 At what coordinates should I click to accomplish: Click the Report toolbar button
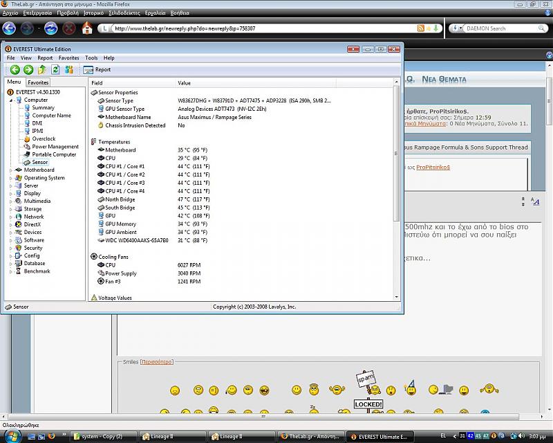97,70
